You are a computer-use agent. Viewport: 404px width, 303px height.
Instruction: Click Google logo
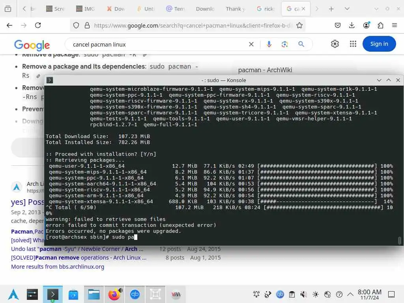[x=32, y=45]
